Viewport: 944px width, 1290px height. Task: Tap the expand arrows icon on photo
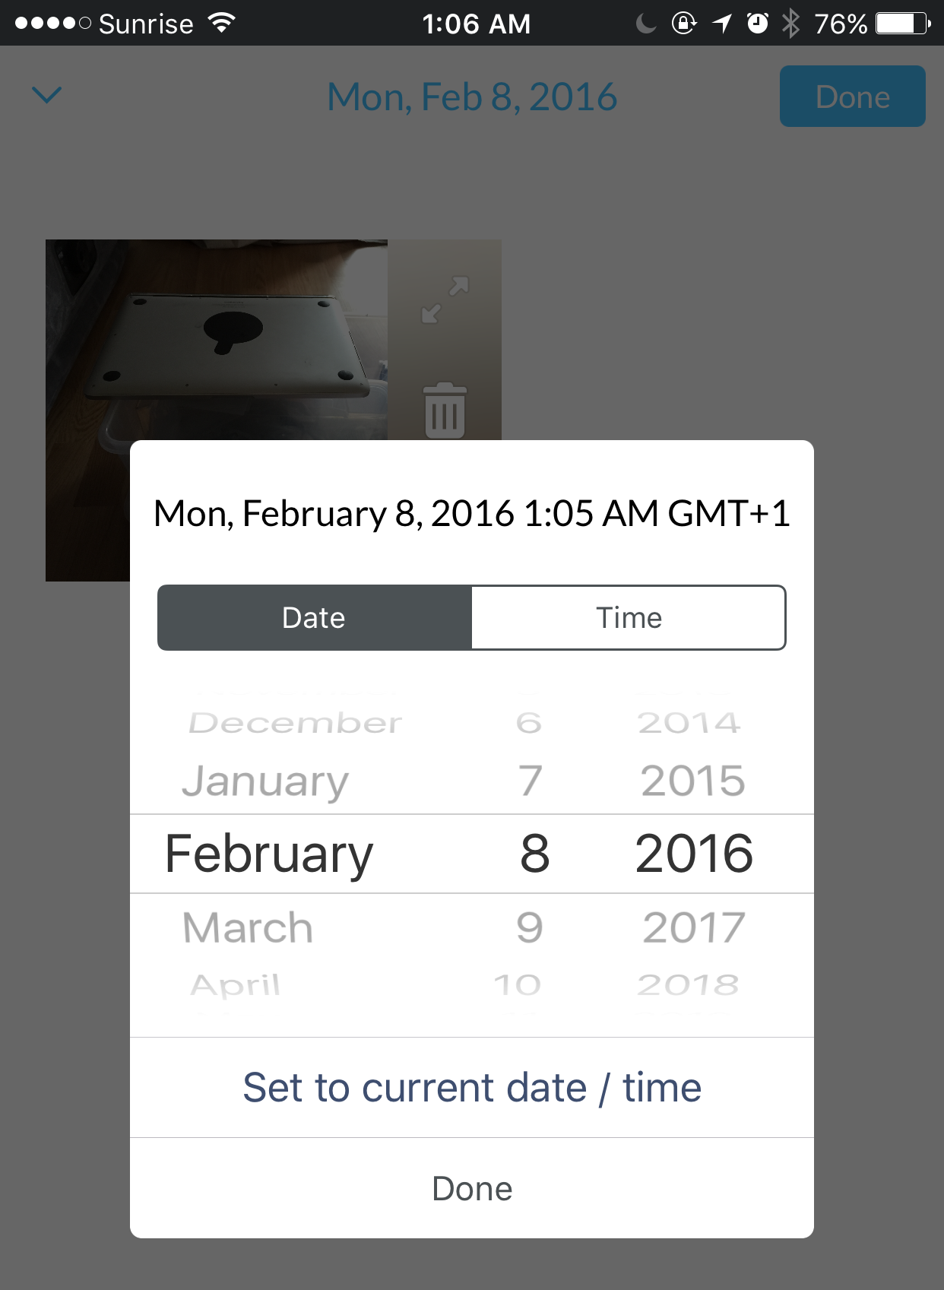445,300
